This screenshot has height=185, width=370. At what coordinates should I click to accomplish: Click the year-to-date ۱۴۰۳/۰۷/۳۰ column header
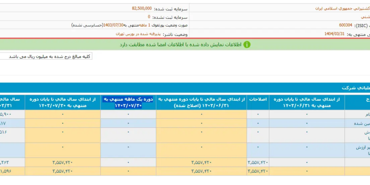[63, 103]
